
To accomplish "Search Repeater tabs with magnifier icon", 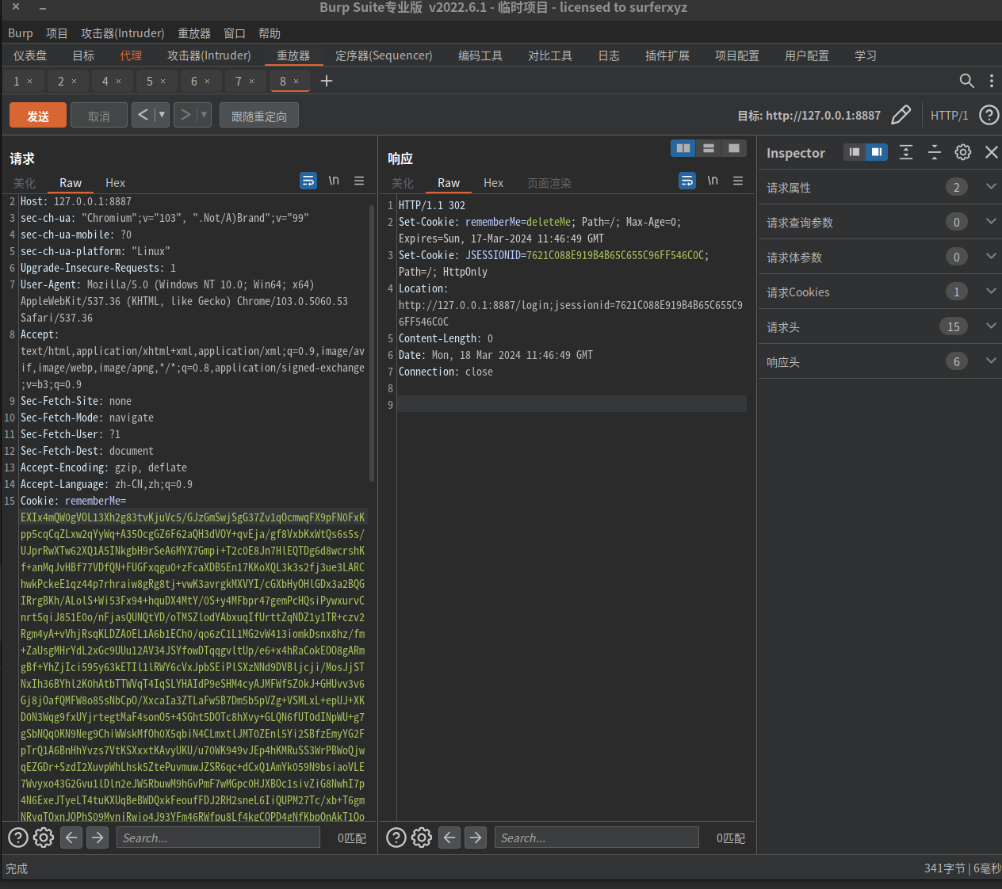I will (x=966, y=81).
